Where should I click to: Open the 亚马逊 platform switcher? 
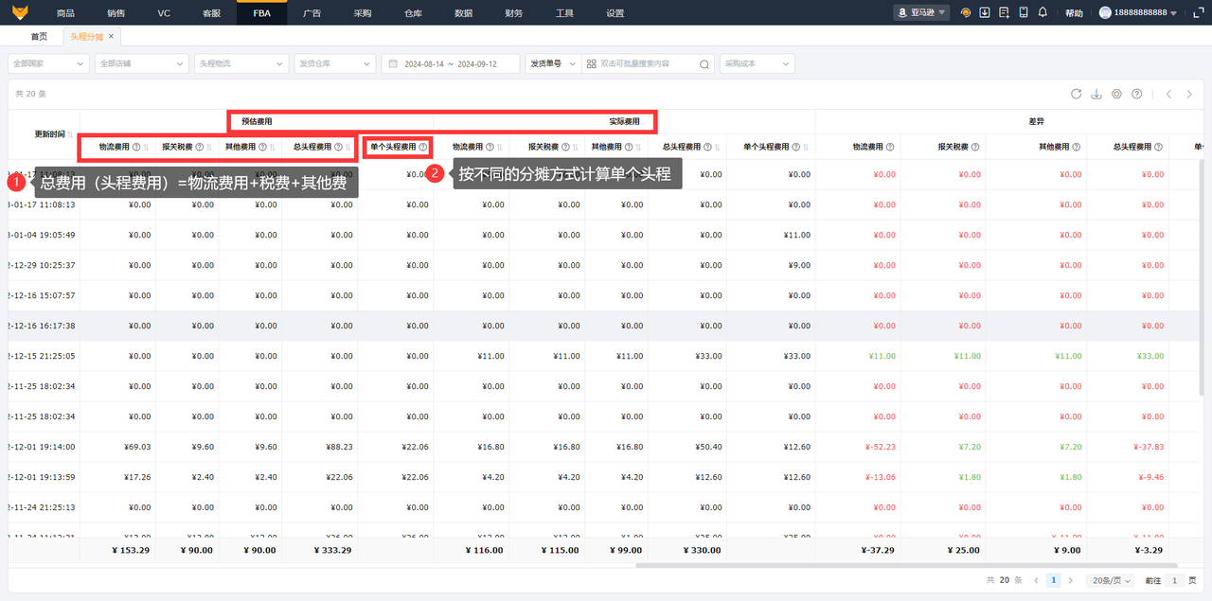coord(921,13)
